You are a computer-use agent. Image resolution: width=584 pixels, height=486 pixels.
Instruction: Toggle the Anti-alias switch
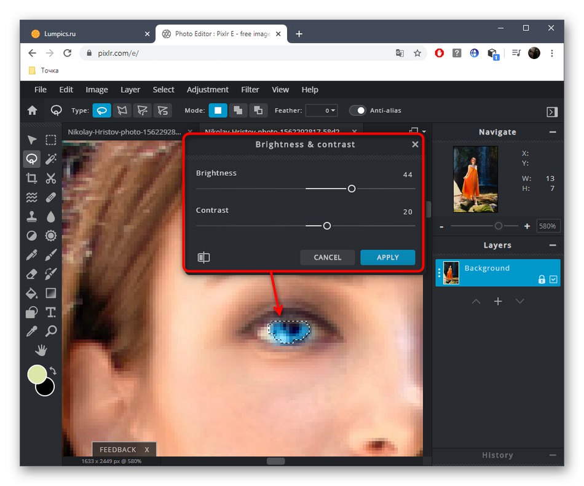[x=358, y=111]
